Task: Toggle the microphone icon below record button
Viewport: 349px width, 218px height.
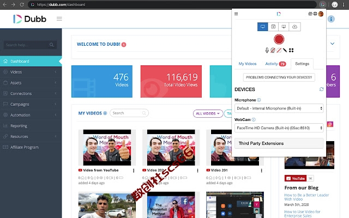Action: pos(267,50)
